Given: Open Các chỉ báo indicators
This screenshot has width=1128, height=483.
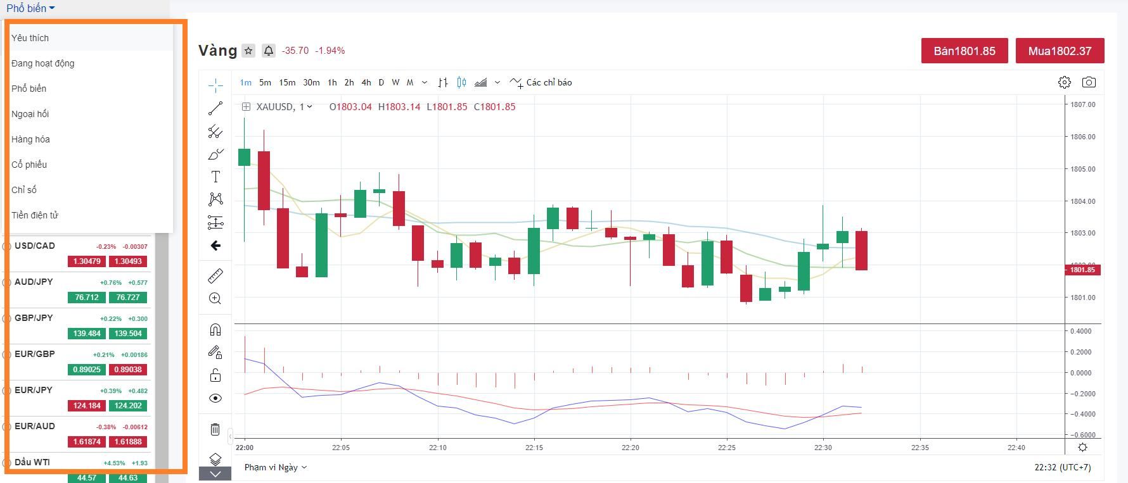Looking at the screenshot, I should click(x=542, y=82).
